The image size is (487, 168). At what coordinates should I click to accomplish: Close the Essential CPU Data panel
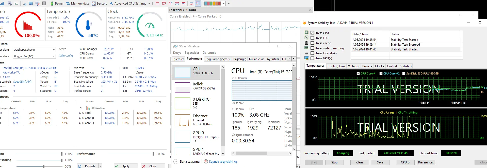[x=310, y=10]
